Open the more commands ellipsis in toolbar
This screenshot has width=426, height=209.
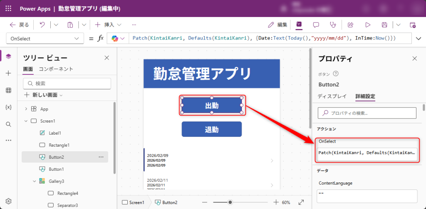point(134,25)
